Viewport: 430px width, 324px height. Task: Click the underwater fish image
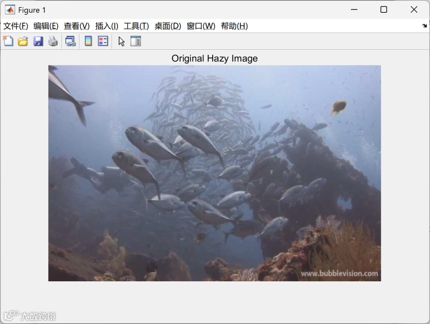(x=215, y=173)
